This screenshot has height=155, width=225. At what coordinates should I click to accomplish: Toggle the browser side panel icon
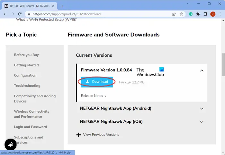[205, 14]
